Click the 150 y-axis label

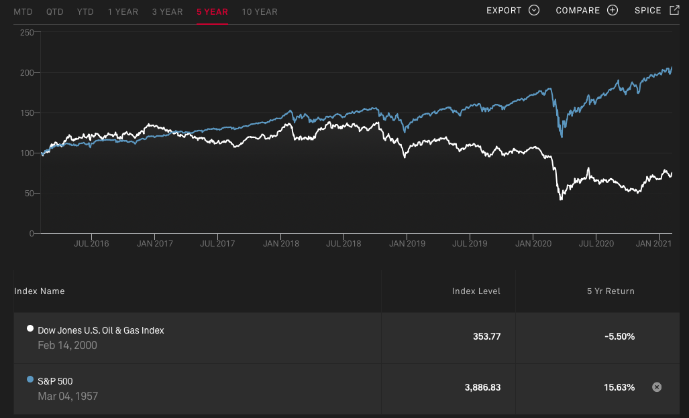click(x=26, y=113)
